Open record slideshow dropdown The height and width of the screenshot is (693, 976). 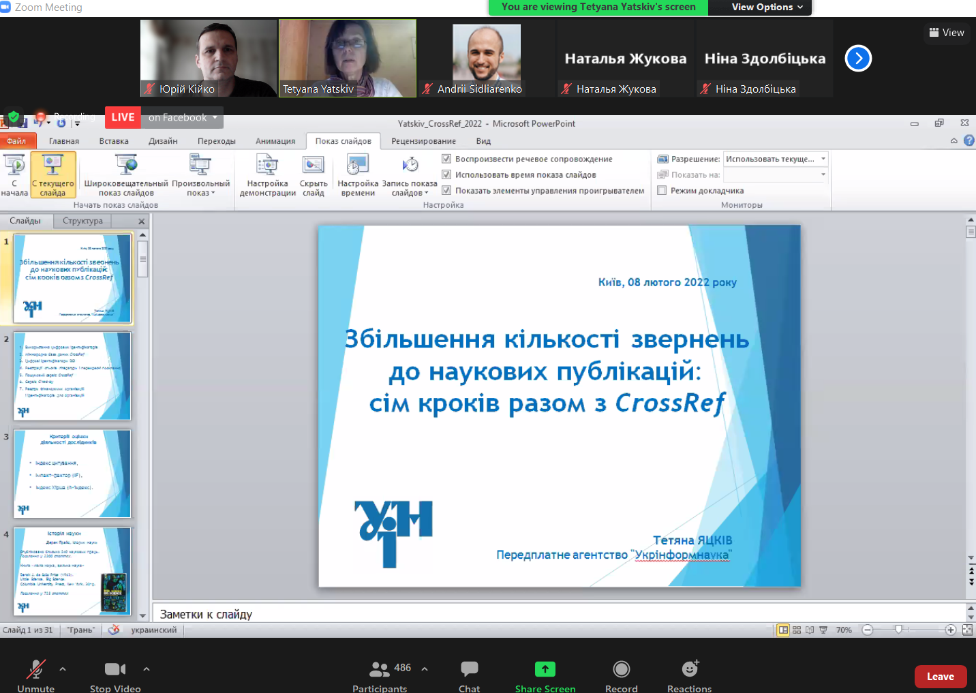[x=410, y=175]
